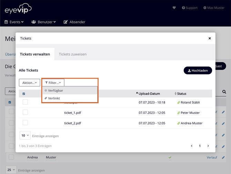Open the 10 entries per page dropdown
The width and height of the screenshot is (231, 174).
click(25, 135)
